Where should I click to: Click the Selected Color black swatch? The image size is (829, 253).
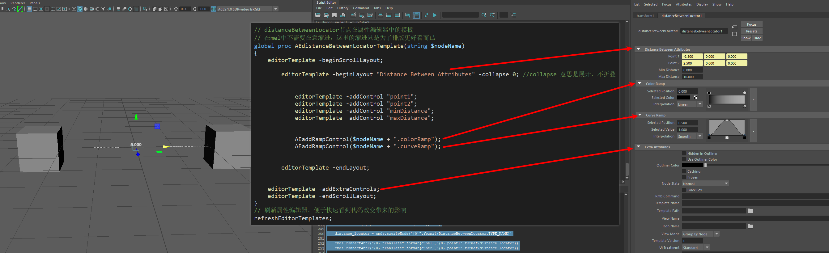pyautogui.click(x=683, y=98)
